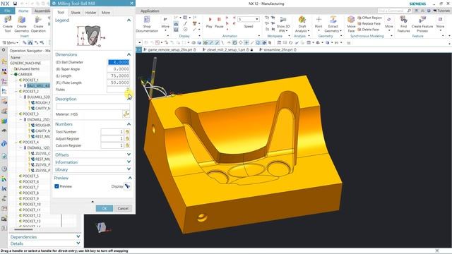The image size is (452, 254).
Task: Open the File menu
Action: click(7, 11)
